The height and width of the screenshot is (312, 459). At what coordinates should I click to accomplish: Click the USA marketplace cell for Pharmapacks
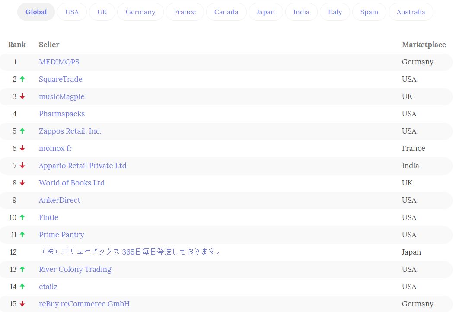[x=409, y=114]
